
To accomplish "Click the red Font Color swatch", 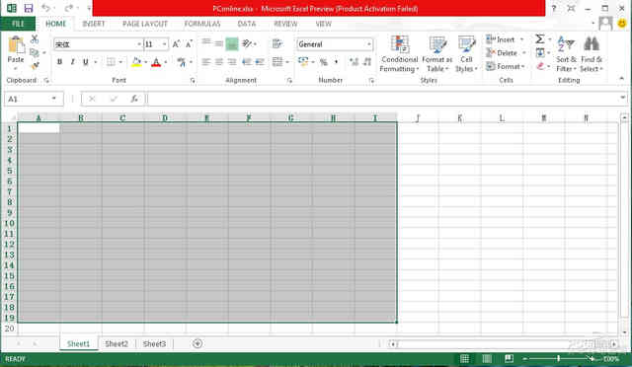I will coord(156,62).
